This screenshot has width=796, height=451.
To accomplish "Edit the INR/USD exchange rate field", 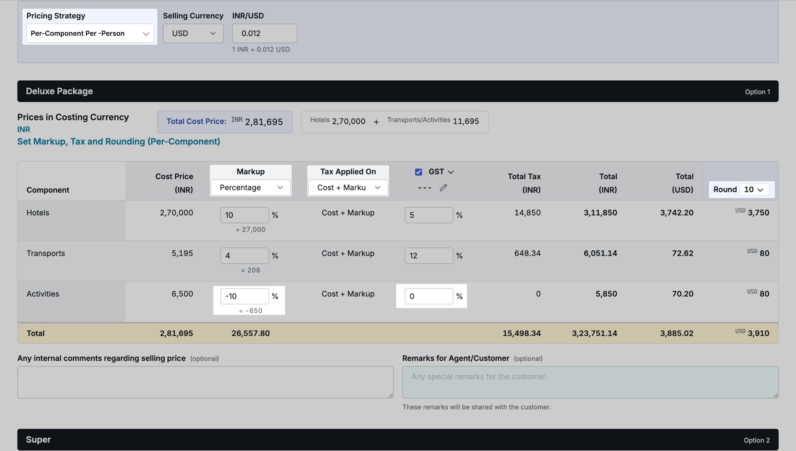I will tap(264, 33).
